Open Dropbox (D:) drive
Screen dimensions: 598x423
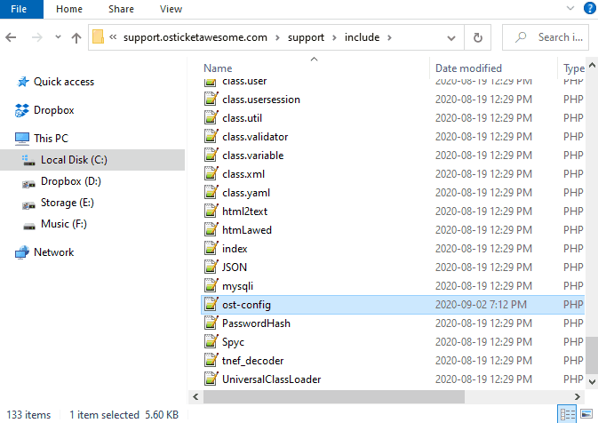click(61, 181)
